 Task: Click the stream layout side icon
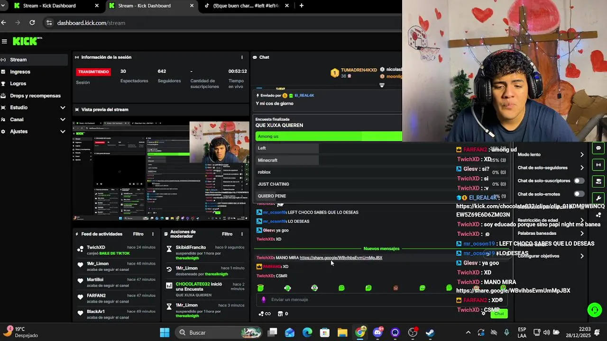598,181
